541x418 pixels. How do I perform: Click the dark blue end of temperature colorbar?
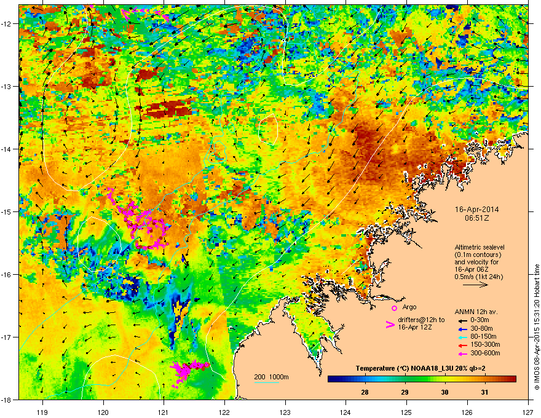tap(331, 379)
